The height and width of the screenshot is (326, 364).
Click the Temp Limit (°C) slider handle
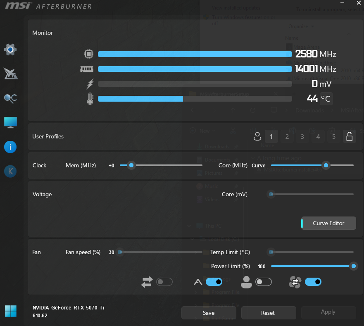tap(271, 252)
